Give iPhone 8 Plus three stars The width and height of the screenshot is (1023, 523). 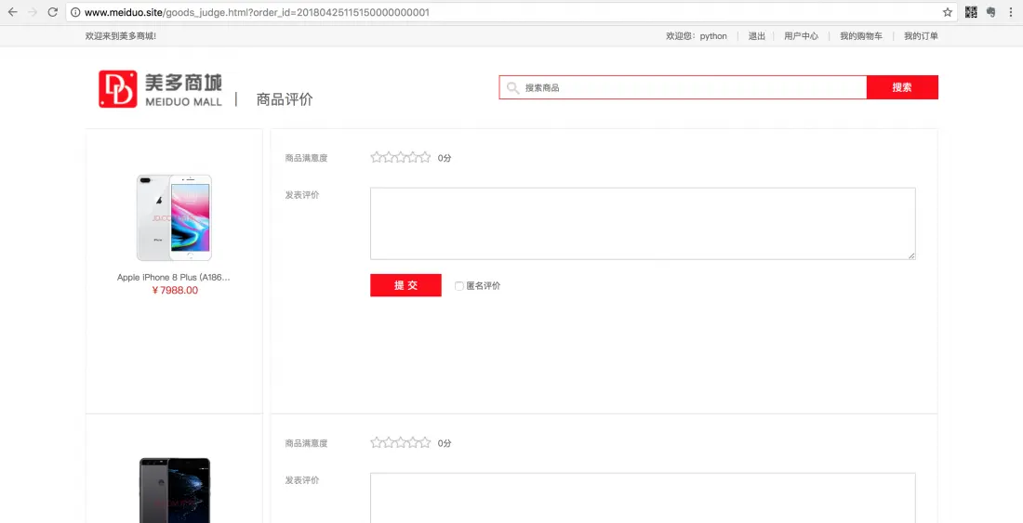(x=401, y=157)
